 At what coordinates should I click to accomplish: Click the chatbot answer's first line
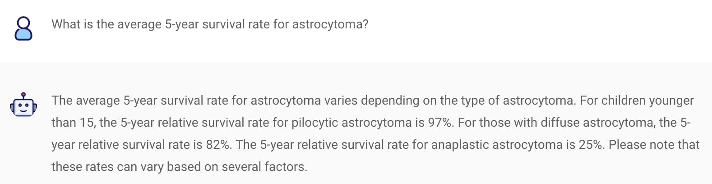(372, 100)
